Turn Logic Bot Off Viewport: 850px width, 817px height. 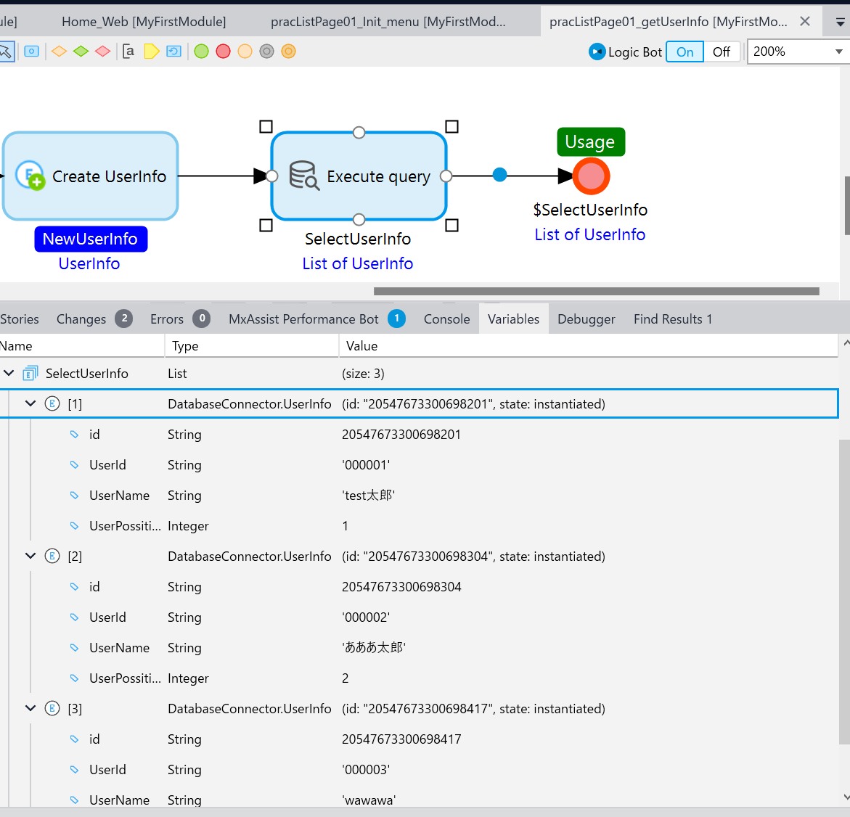pyautogui.click(x=722, y=52)
